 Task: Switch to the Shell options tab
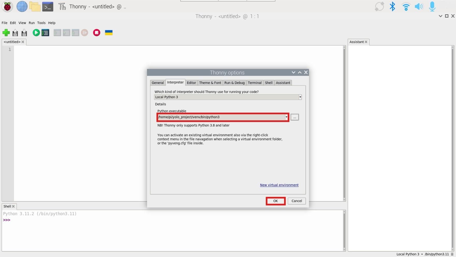tap(269, 83)
